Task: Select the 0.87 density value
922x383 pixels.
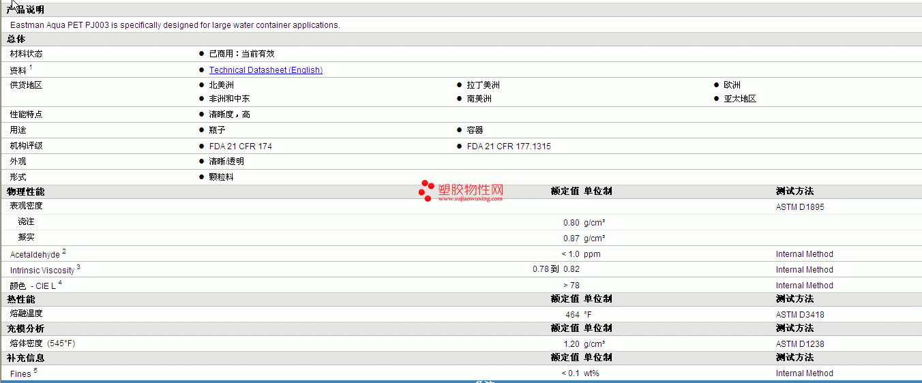Action: point(571,239)
